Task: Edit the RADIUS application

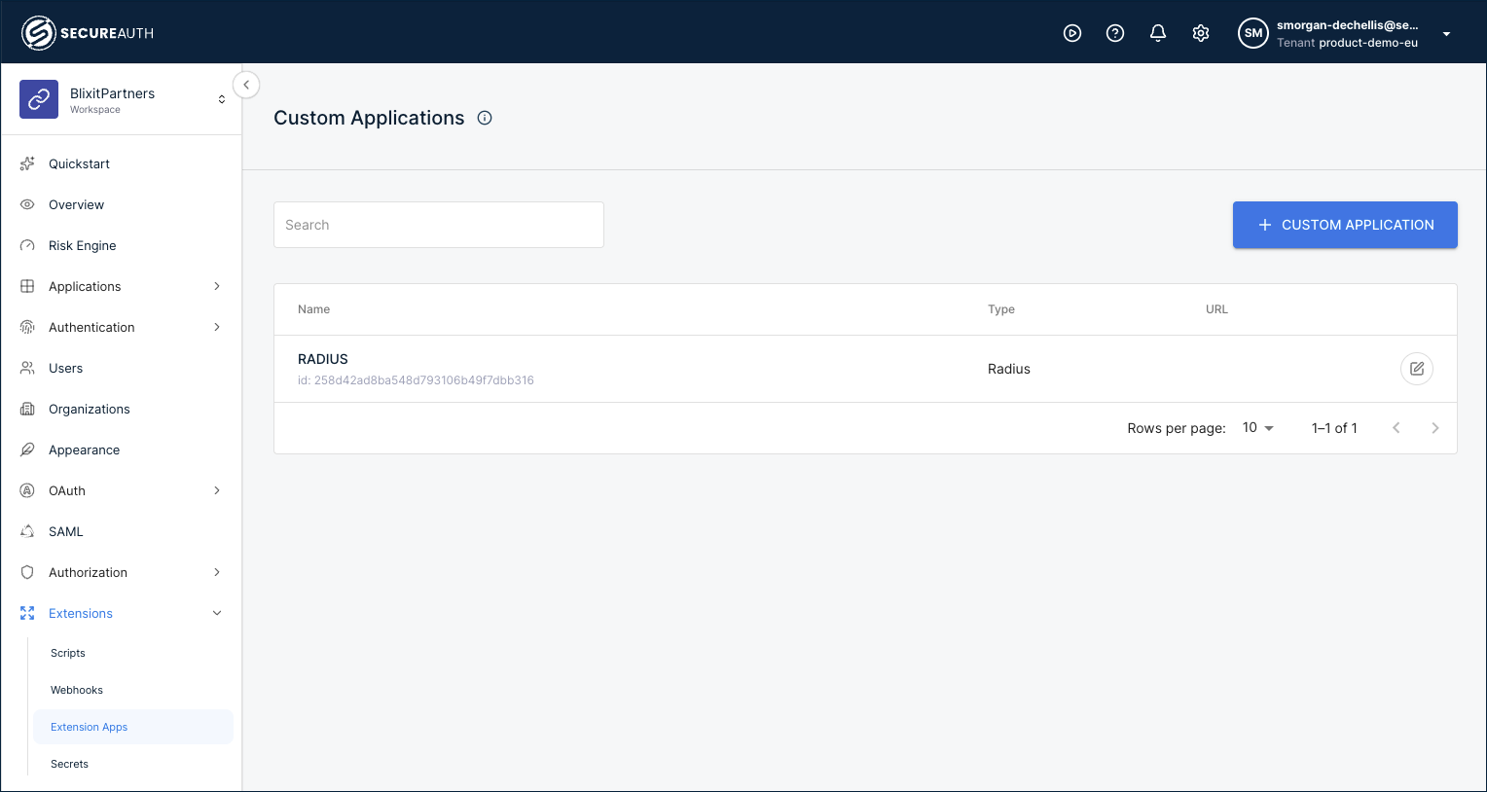Action: pos(1417,369)
